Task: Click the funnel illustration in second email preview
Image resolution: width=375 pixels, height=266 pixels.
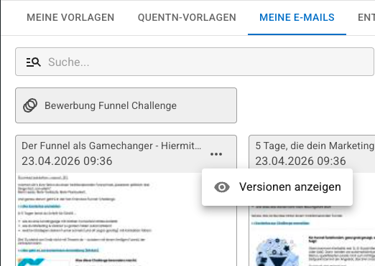Action: pos(277,252)
